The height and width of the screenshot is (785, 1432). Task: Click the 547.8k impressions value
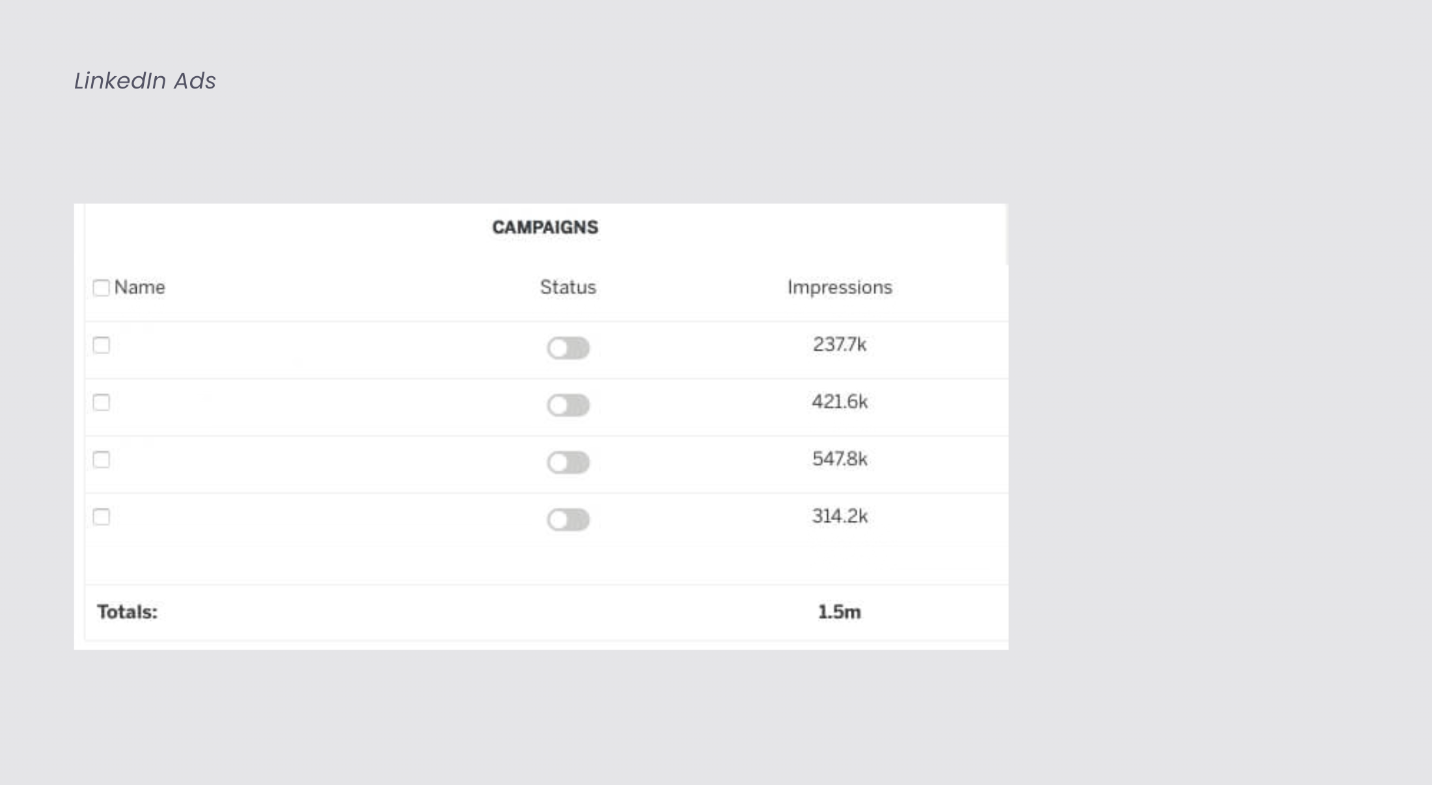(840, 459)
